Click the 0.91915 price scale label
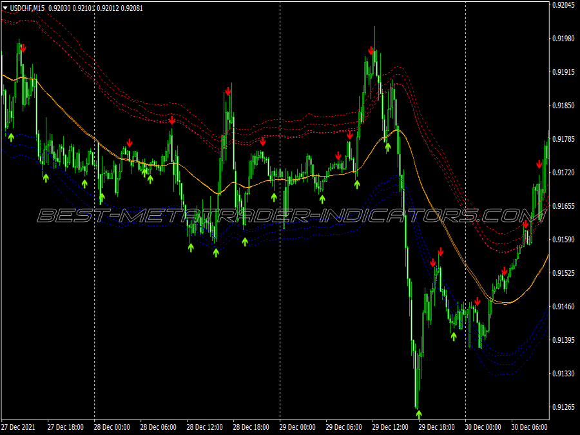 (563, 72)
